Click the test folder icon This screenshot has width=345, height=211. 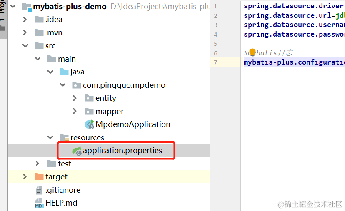click(x=52, y=164)
